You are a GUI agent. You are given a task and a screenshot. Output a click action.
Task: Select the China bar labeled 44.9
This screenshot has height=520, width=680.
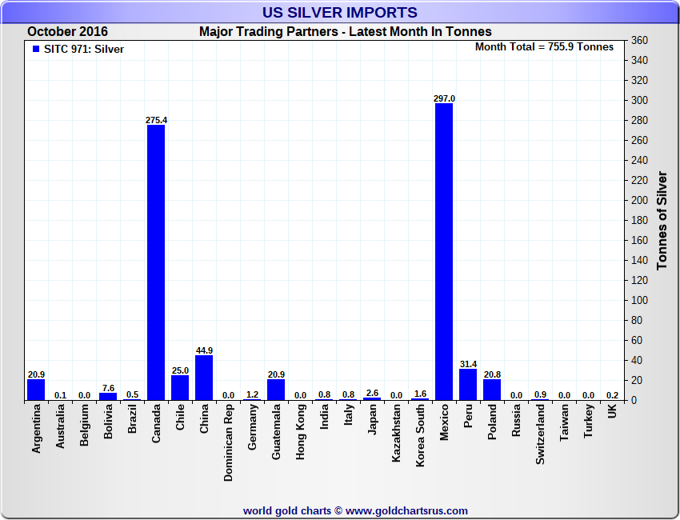(204, 378)
